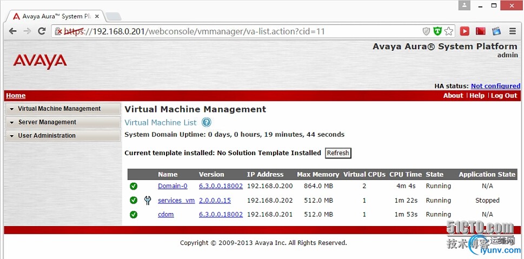Open the Domain-0 virtual machine link
The height and width of the screenshot is (259, 524).
tap(173, 186)
